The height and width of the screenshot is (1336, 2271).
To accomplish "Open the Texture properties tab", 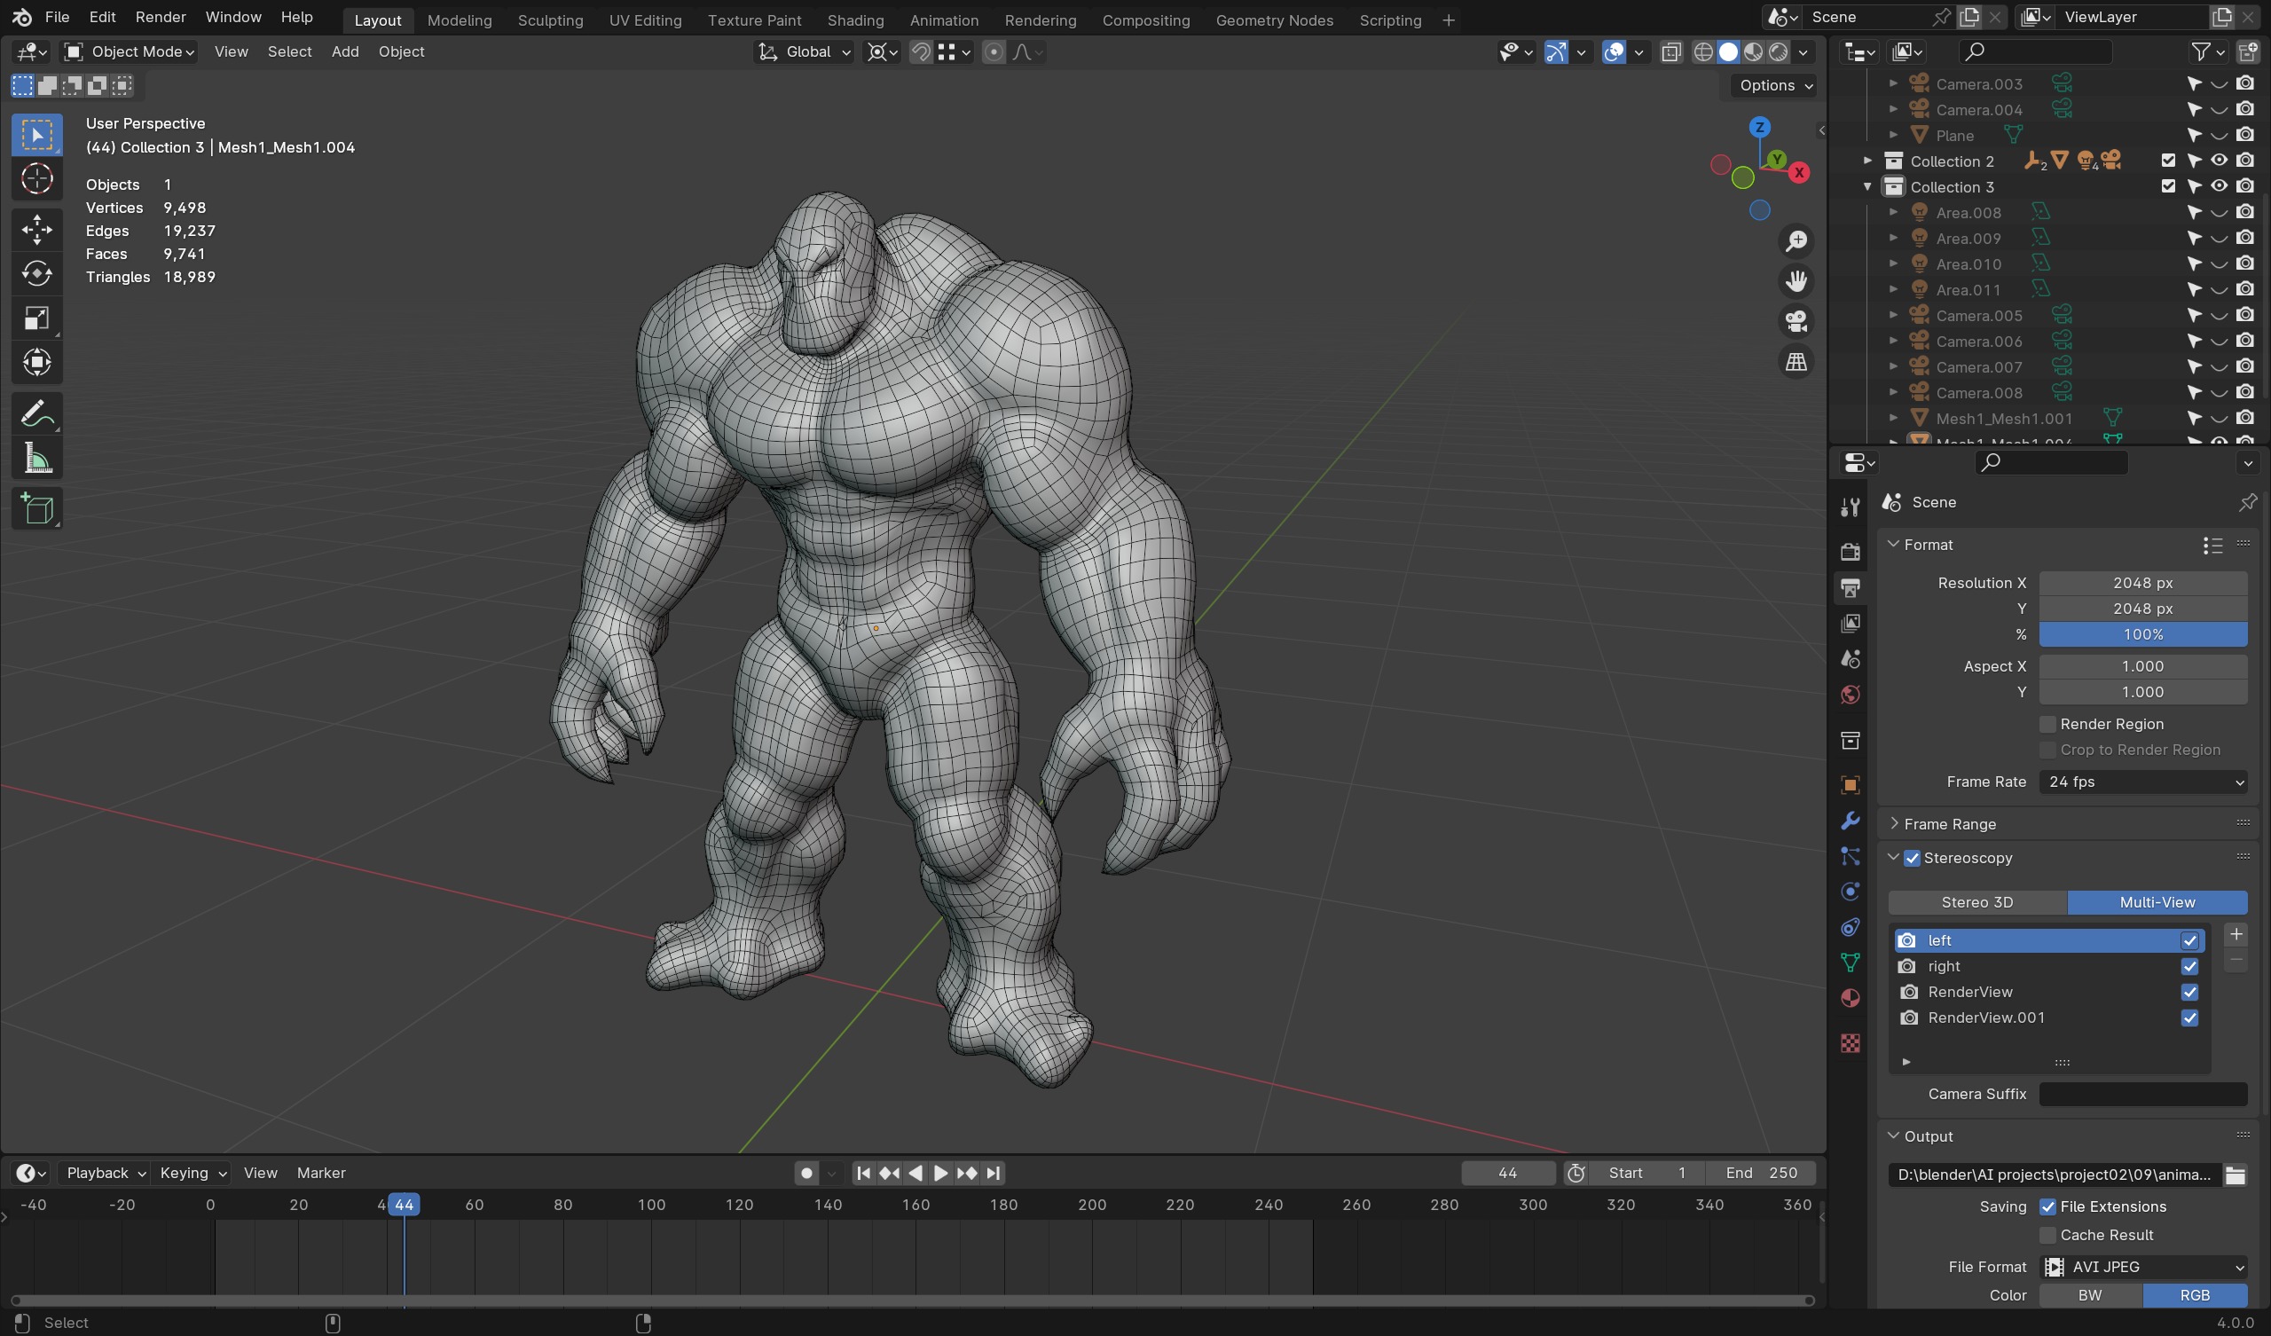I will [1851, 1044].
